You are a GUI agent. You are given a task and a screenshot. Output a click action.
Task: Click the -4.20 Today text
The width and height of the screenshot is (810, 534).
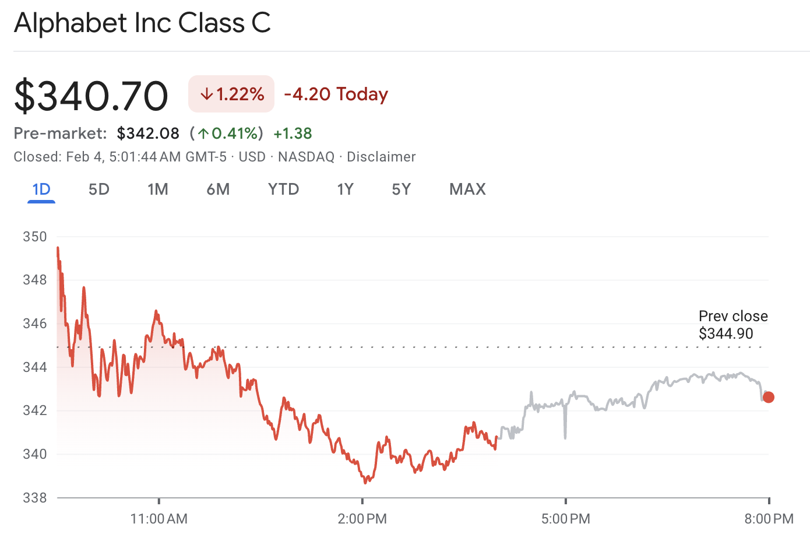coord(336,93)
